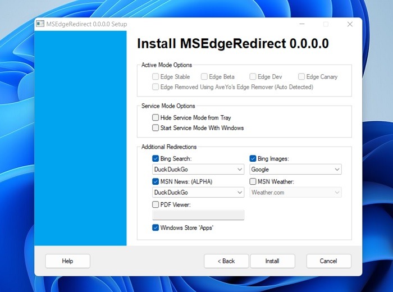Click the Additional Redirections group label
Screen dimensions: 393x292
[x=169, y=147]
